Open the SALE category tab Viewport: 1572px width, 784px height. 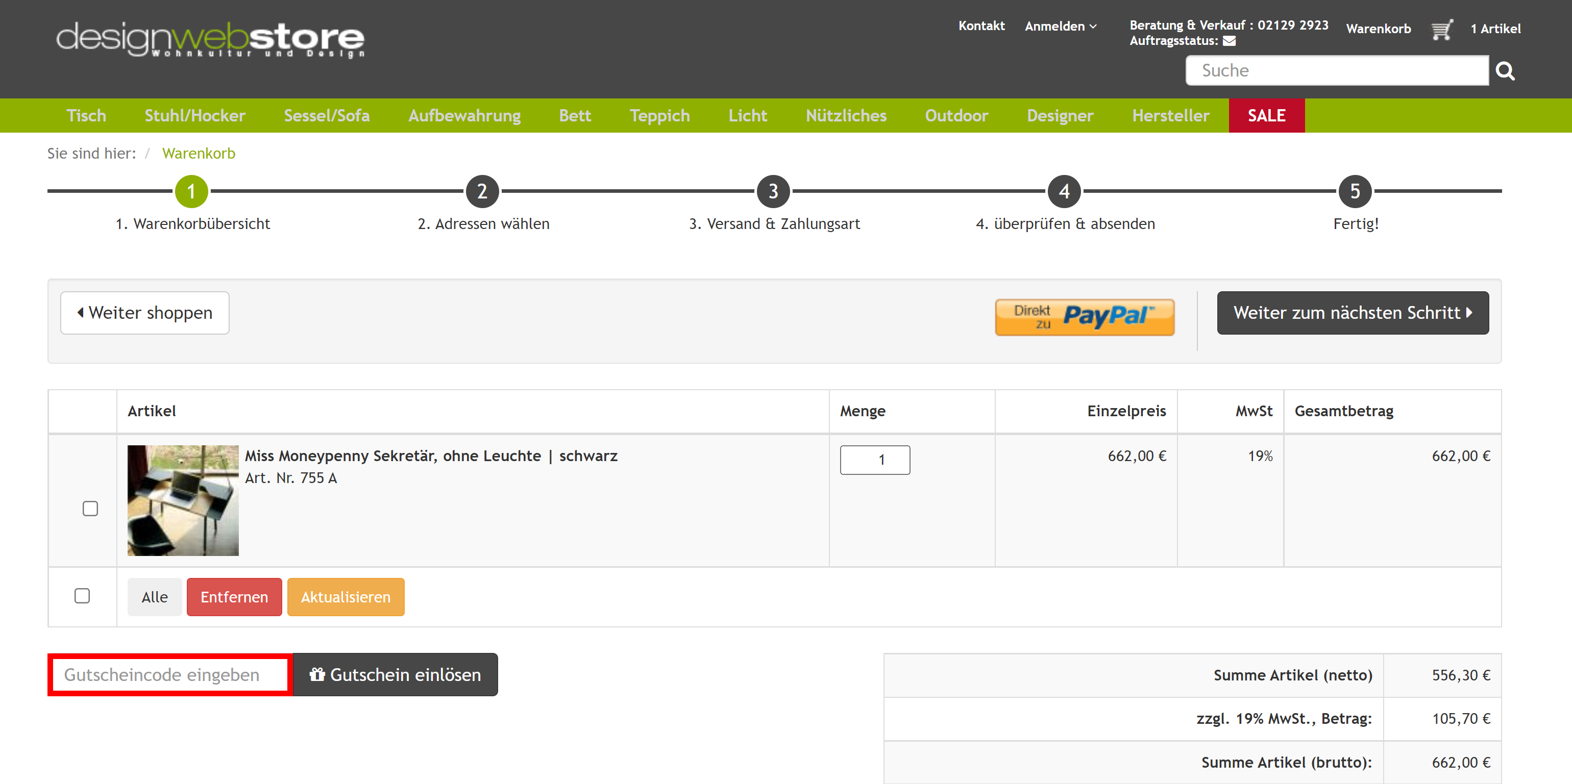click(1267, 115)
